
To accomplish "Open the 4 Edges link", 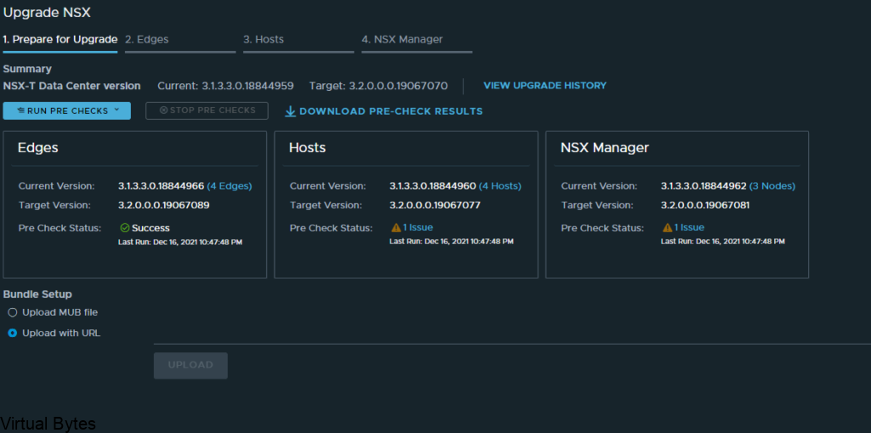I will point(230,185).
